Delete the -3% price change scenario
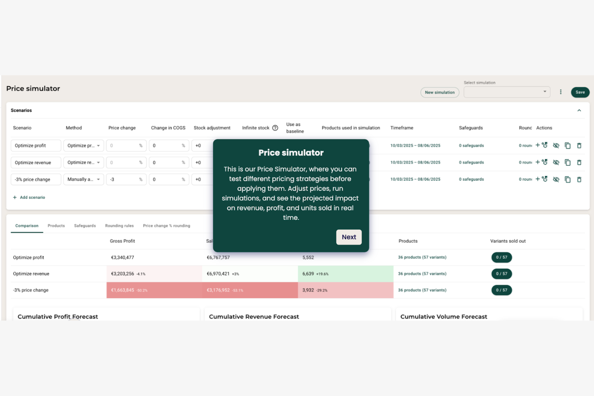The image size is (594, 396). 580,179
